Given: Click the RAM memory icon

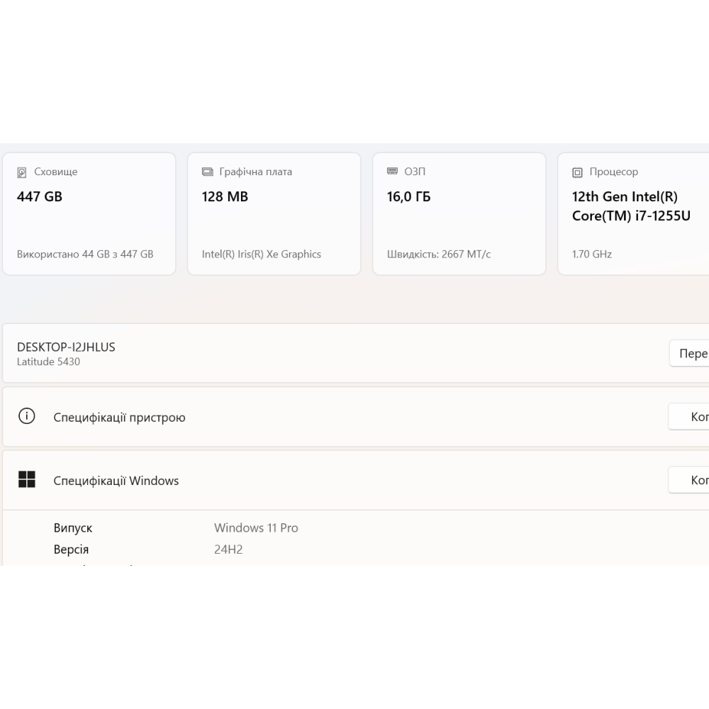Looking at the screenshot, I should pyautogui.click(x=393, y=172).
